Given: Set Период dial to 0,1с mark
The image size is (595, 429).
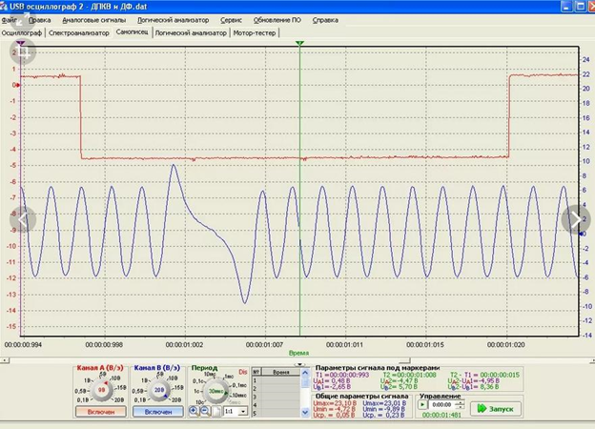Looking at the screenshot, I should coord(197,381).
